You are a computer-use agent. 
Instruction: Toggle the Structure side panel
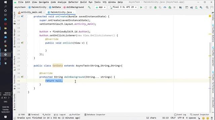[14, 63]
